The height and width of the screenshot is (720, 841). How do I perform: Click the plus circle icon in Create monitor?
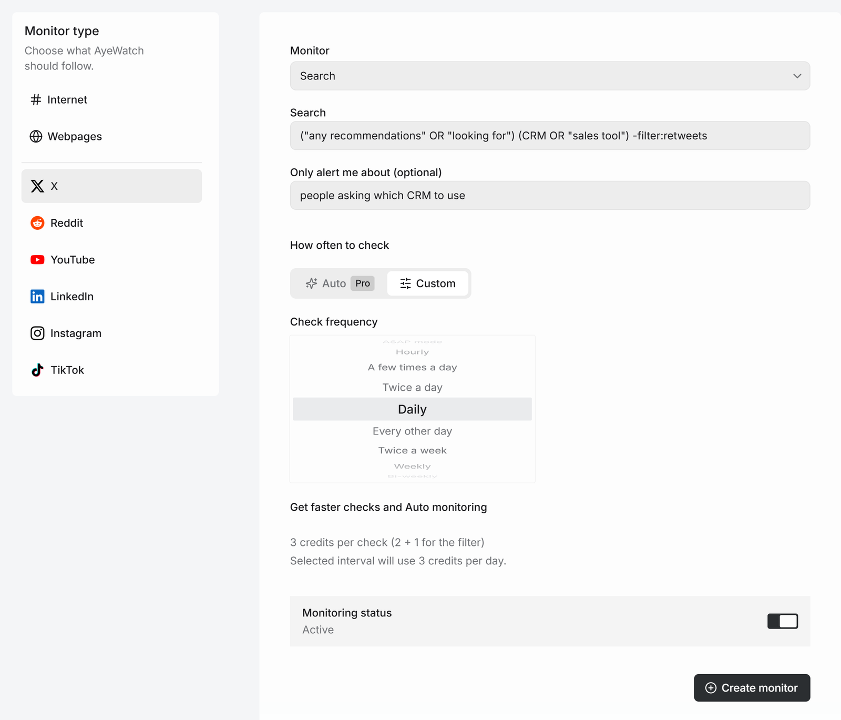711,688
